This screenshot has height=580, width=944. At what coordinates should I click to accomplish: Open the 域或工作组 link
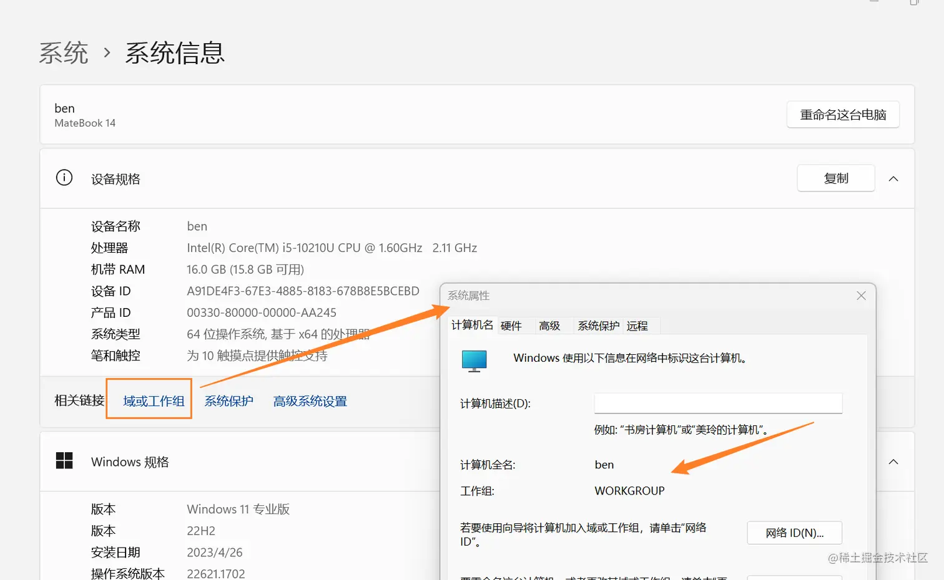154,401
